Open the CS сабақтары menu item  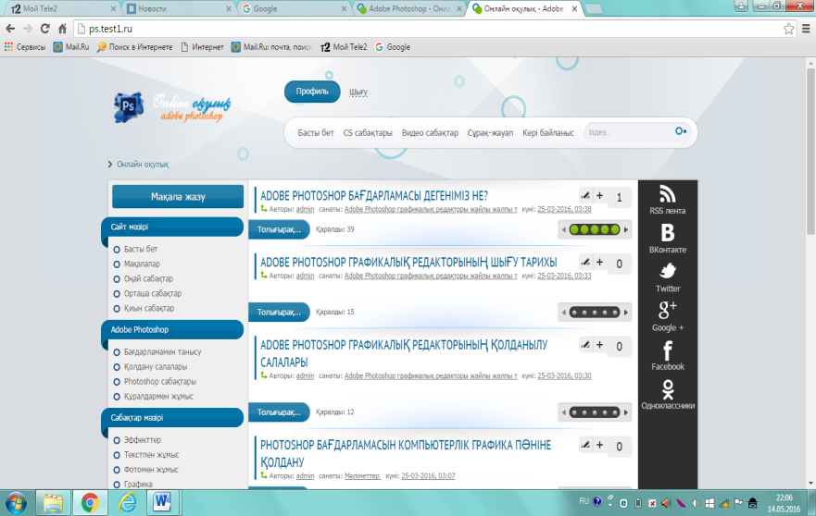(x=368, y=132)
